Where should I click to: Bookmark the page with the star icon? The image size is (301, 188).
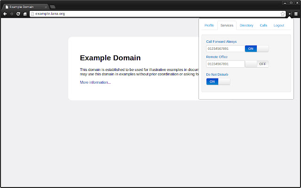pyautogui.click(x=283, y=14)
